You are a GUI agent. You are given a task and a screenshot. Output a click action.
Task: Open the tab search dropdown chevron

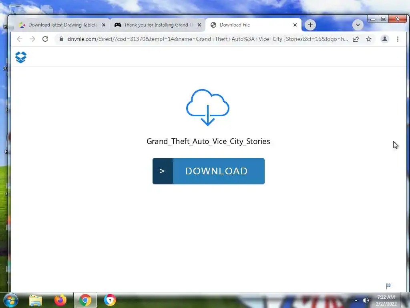(x=358, y=25)
